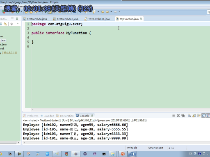Click the Quick Access search field
This screenshot has height=157, width=210.
tap(209, 12)
